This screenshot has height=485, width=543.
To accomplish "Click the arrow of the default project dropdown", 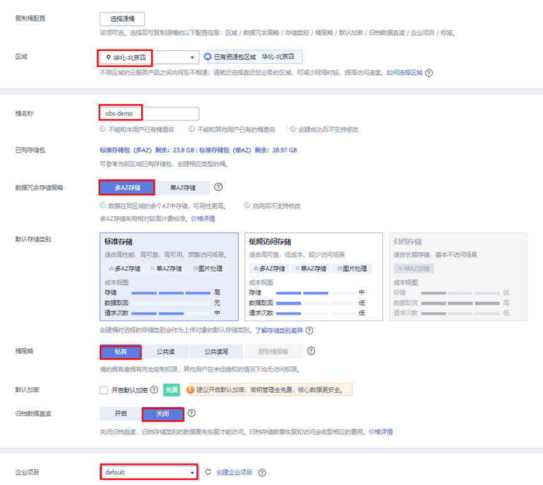I will click(x=192, y=472).
